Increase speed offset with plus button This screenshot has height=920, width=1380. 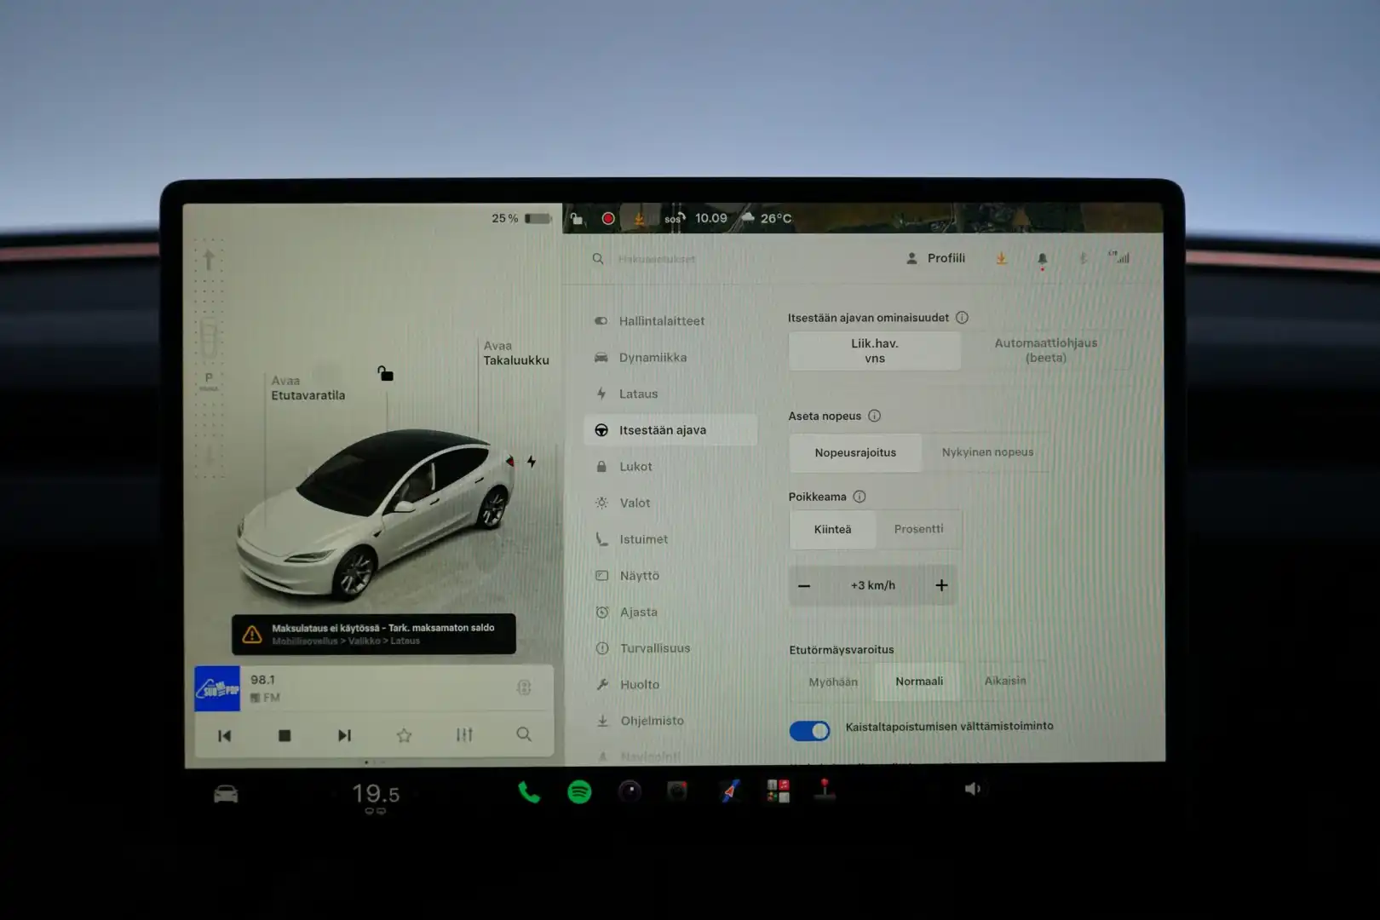941,585
